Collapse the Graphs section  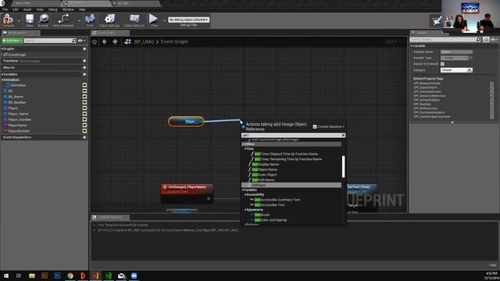pos(2,48)
